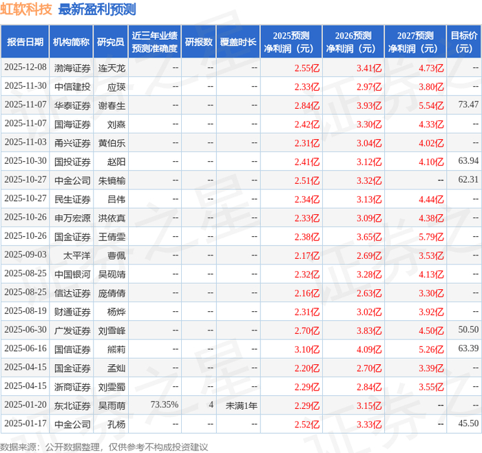Viewport: 482px width, 453px height.
Task: Click analyst 刘雯蜀 cell
Action: (x=112, y=387)
